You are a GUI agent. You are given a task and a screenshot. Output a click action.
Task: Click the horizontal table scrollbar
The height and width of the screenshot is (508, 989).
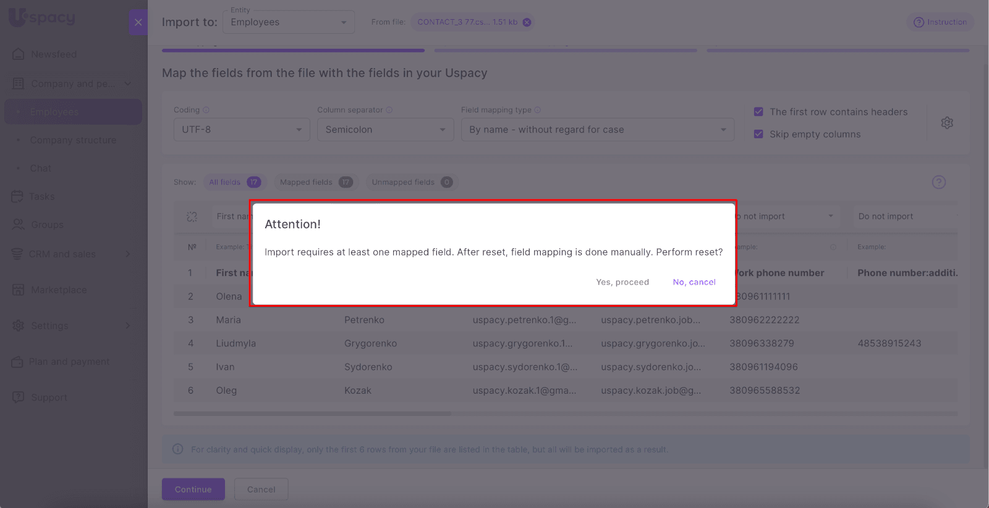point(312,414)
